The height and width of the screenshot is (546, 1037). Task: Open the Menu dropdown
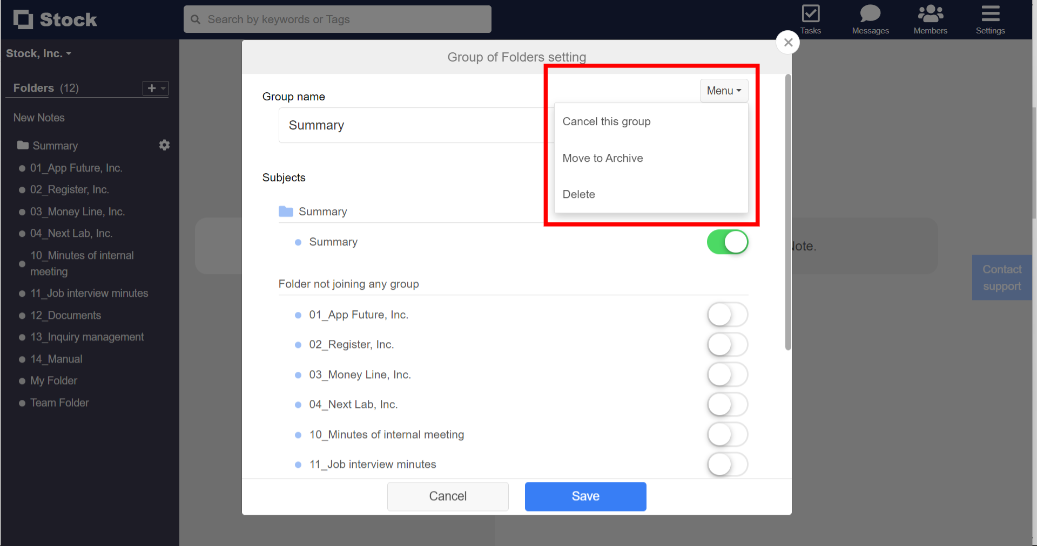pos(723,90)
